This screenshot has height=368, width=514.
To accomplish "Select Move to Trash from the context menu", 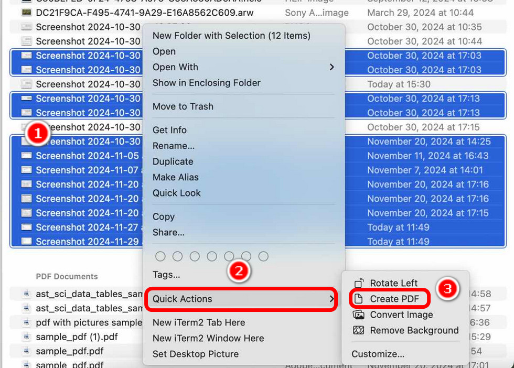I will coord(183,106).
